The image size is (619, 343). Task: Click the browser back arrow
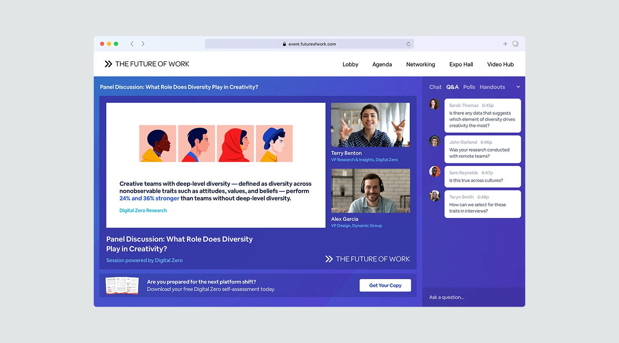click(132, 44)
